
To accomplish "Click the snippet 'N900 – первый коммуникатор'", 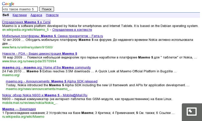I will point(87,99).
